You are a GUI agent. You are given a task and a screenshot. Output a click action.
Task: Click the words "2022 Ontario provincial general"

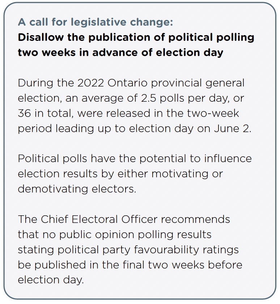pos(161,83)
